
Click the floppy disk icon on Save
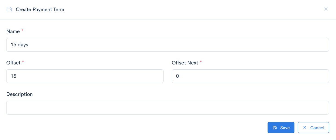tap(275, 128)
